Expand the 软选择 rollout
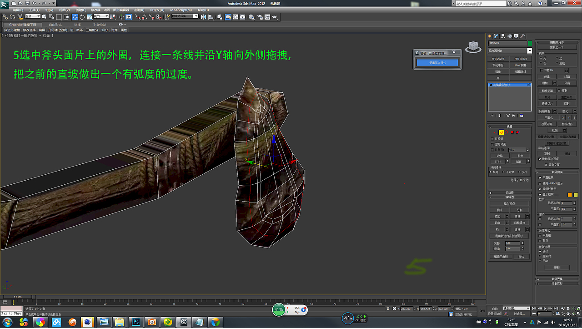582x329 pixels. pos(510,192)
